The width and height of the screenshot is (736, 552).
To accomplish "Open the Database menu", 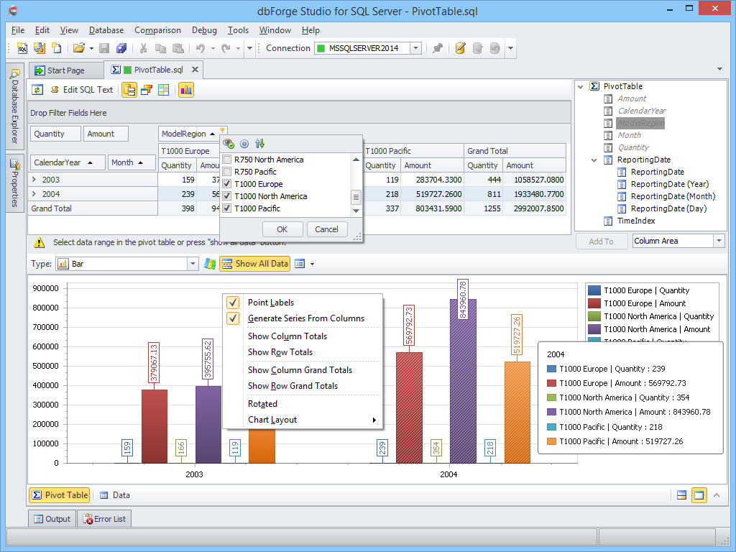I will (x=106, y=30).
